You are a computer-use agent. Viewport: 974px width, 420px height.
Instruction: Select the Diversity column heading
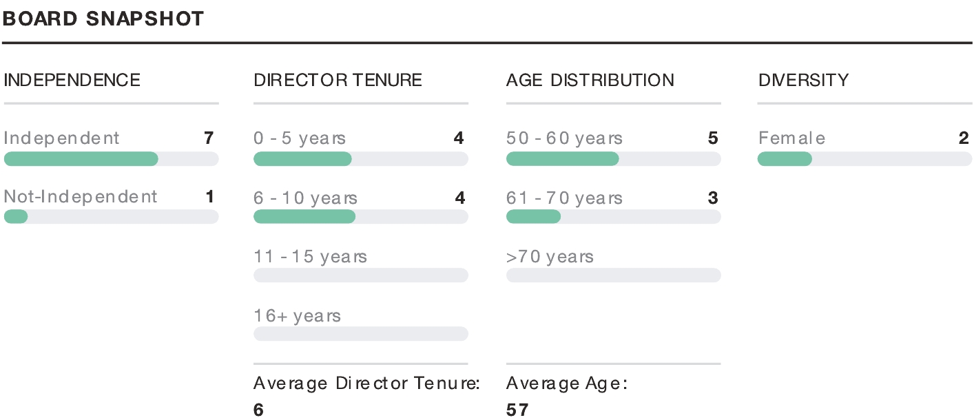pyautogui.click(x=803, y=80)
